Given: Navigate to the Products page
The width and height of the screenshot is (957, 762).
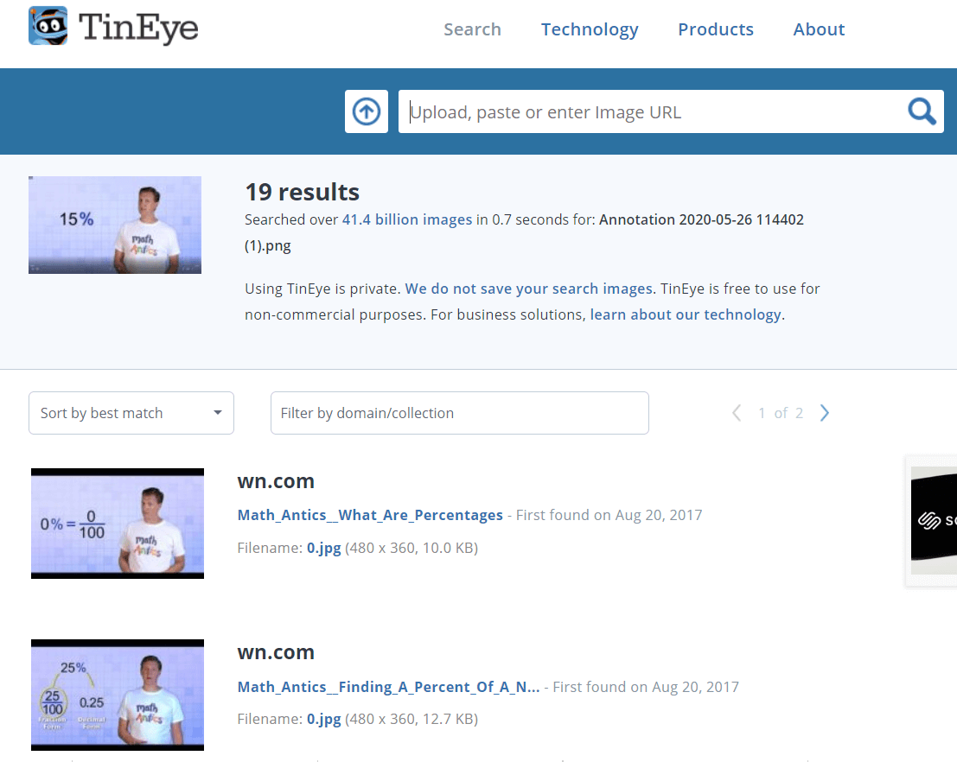Looking at the screenshot, I should tap(716, 29).
